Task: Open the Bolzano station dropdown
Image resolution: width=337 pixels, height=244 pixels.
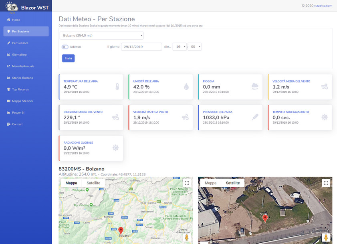Action: tap(101, 36)
